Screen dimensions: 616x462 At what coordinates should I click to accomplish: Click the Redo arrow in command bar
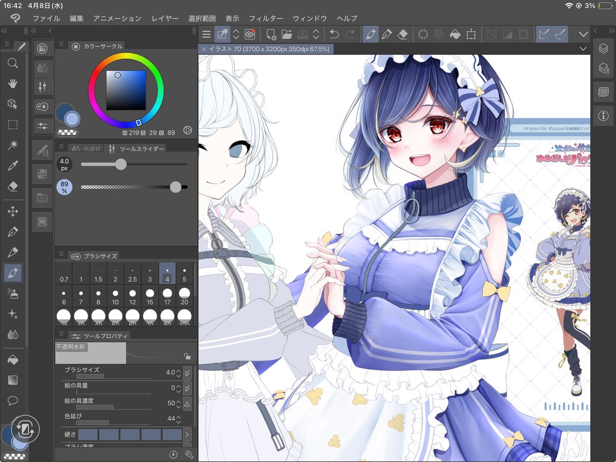tap(350, 34)
